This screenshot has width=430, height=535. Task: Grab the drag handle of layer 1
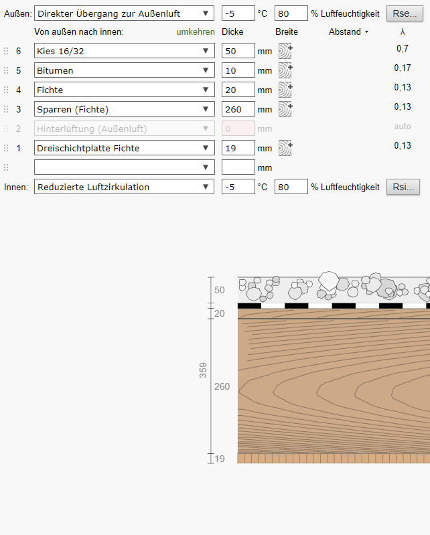6,148
